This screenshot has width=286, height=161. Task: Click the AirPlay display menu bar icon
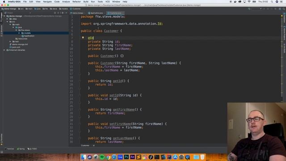(244, 2)
